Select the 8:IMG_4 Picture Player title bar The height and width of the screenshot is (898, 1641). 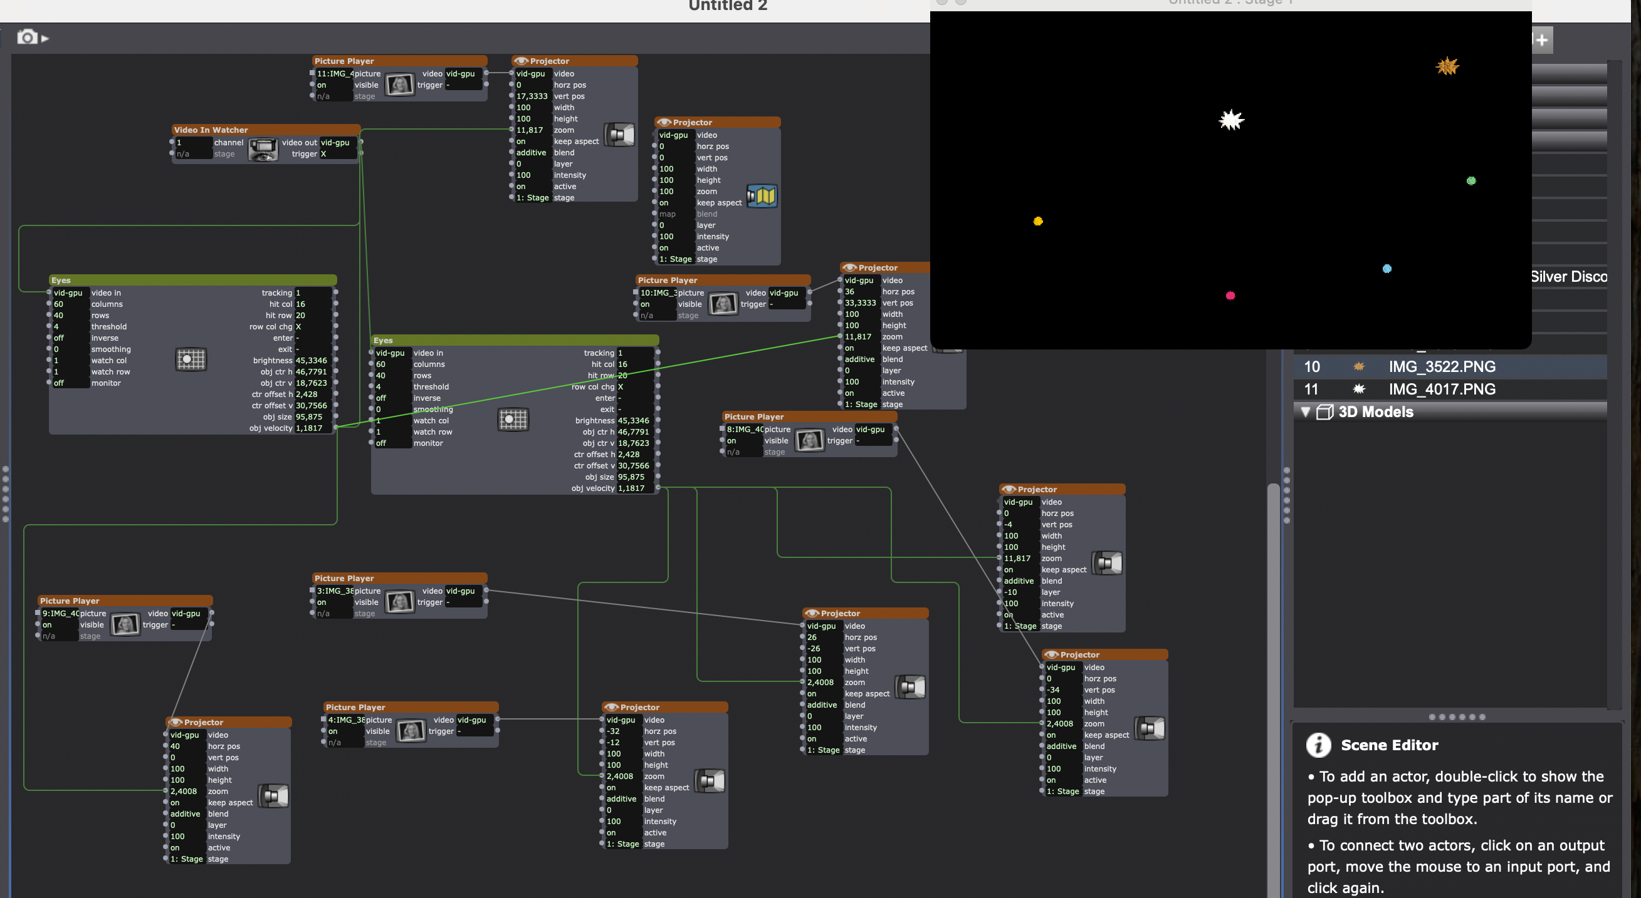(809, 417)
